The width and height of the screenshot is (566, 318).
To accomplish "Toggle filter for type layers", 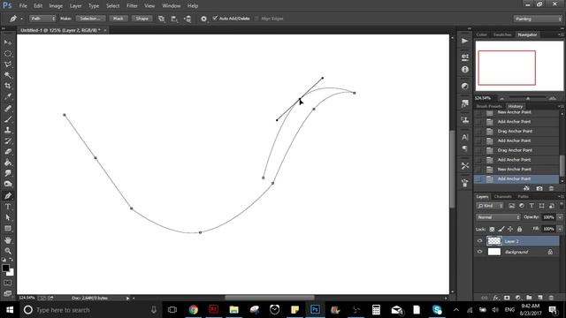I will point(532,206).
